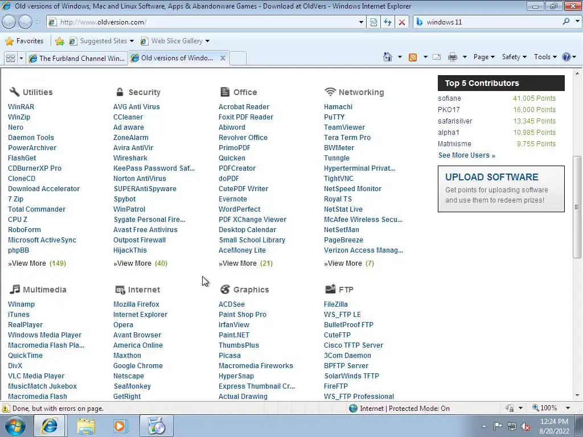
Task: Launch Windows Media Player from taskbar
Action: (120, 426)
